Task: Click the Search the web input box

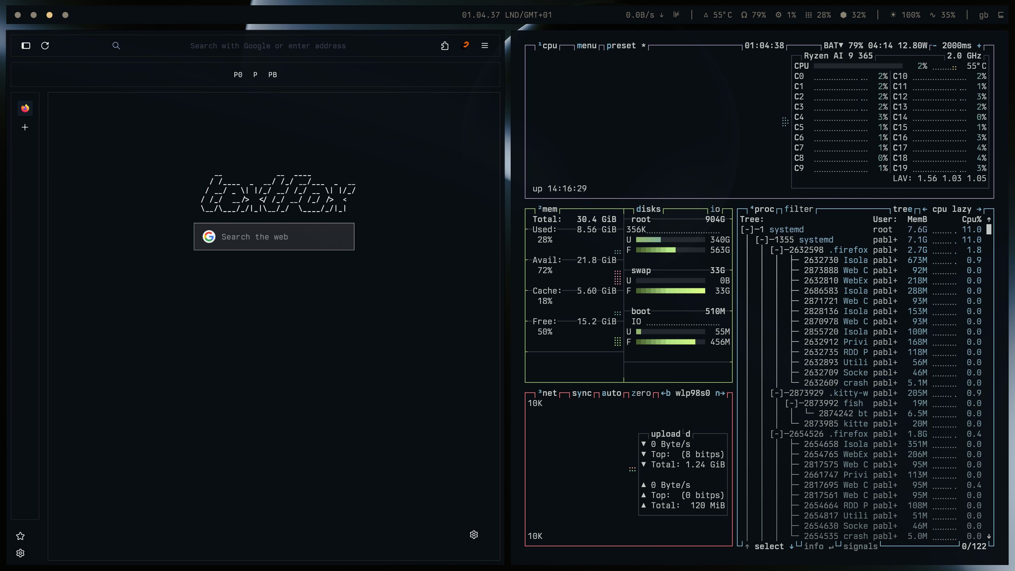Action: (274, 237)
